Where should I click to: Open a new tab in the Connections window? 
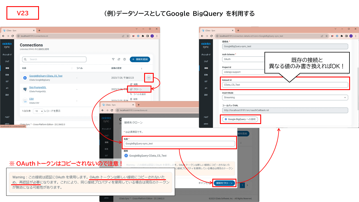click(39, 30)
